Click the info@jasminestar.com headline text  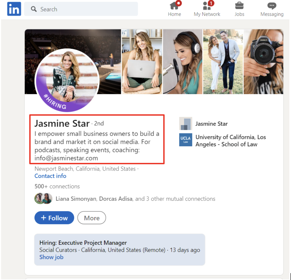66,158
